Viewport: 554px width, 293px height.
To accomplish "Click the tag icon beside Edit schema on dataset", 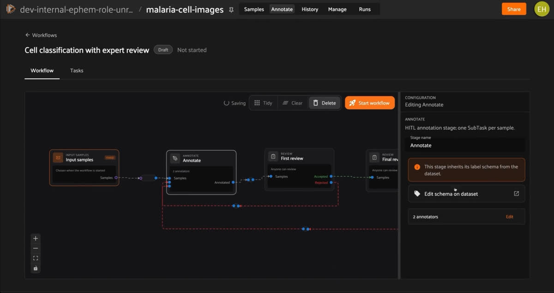I will pos(417,194).
